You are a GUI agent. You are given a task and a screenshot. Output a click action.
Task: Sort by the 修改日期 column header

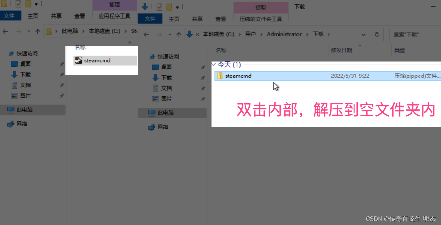pos(342,50)
